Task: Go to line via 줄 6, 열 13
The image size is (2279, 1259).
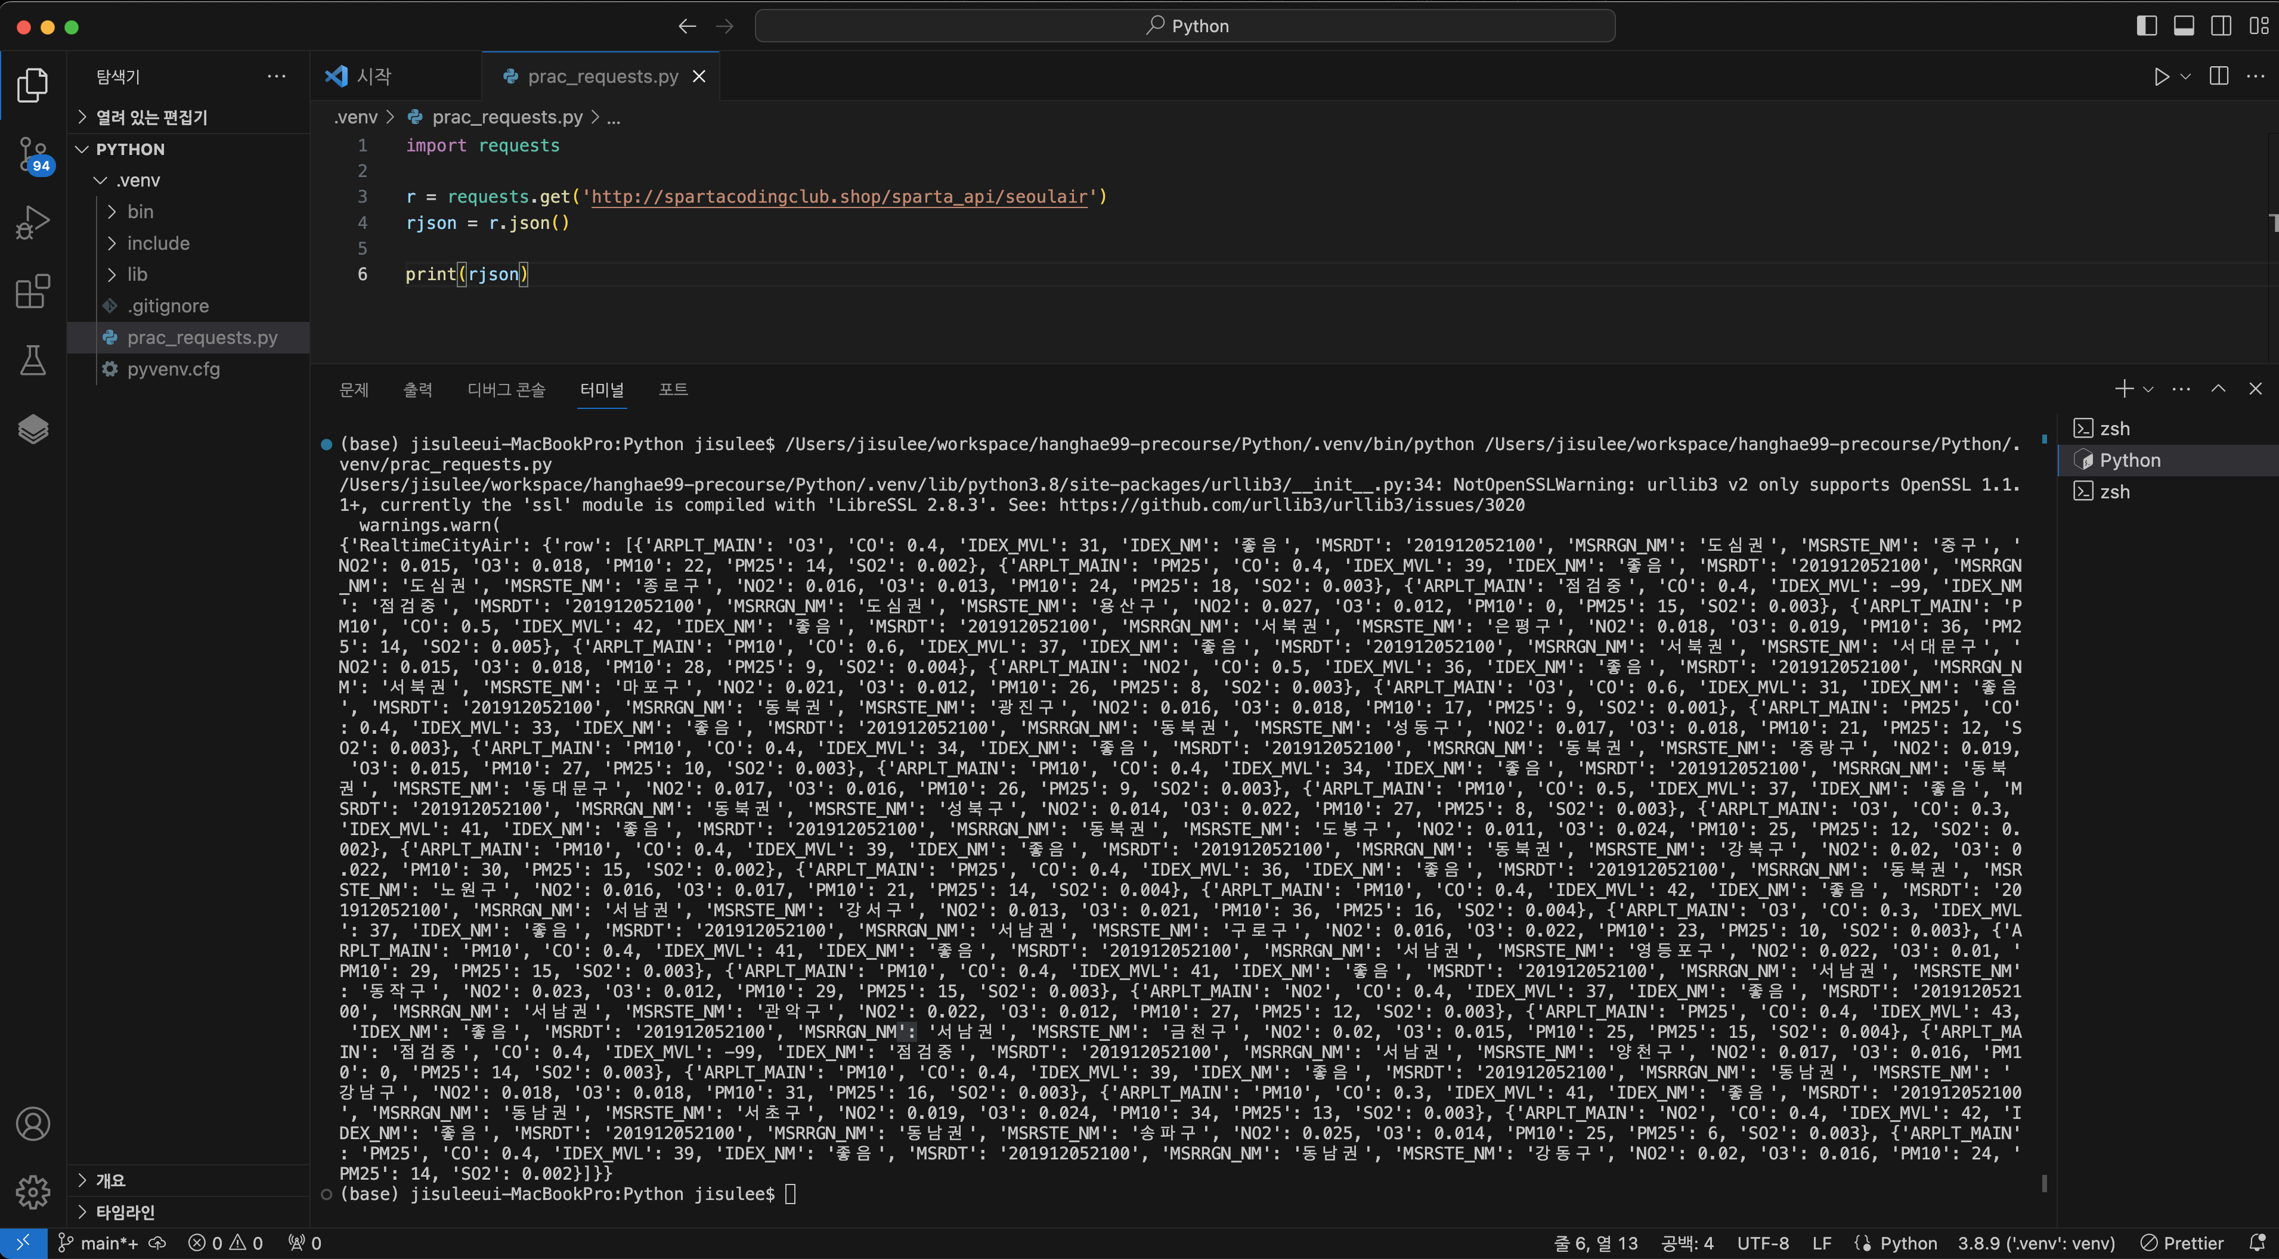Action: 1596,1243
